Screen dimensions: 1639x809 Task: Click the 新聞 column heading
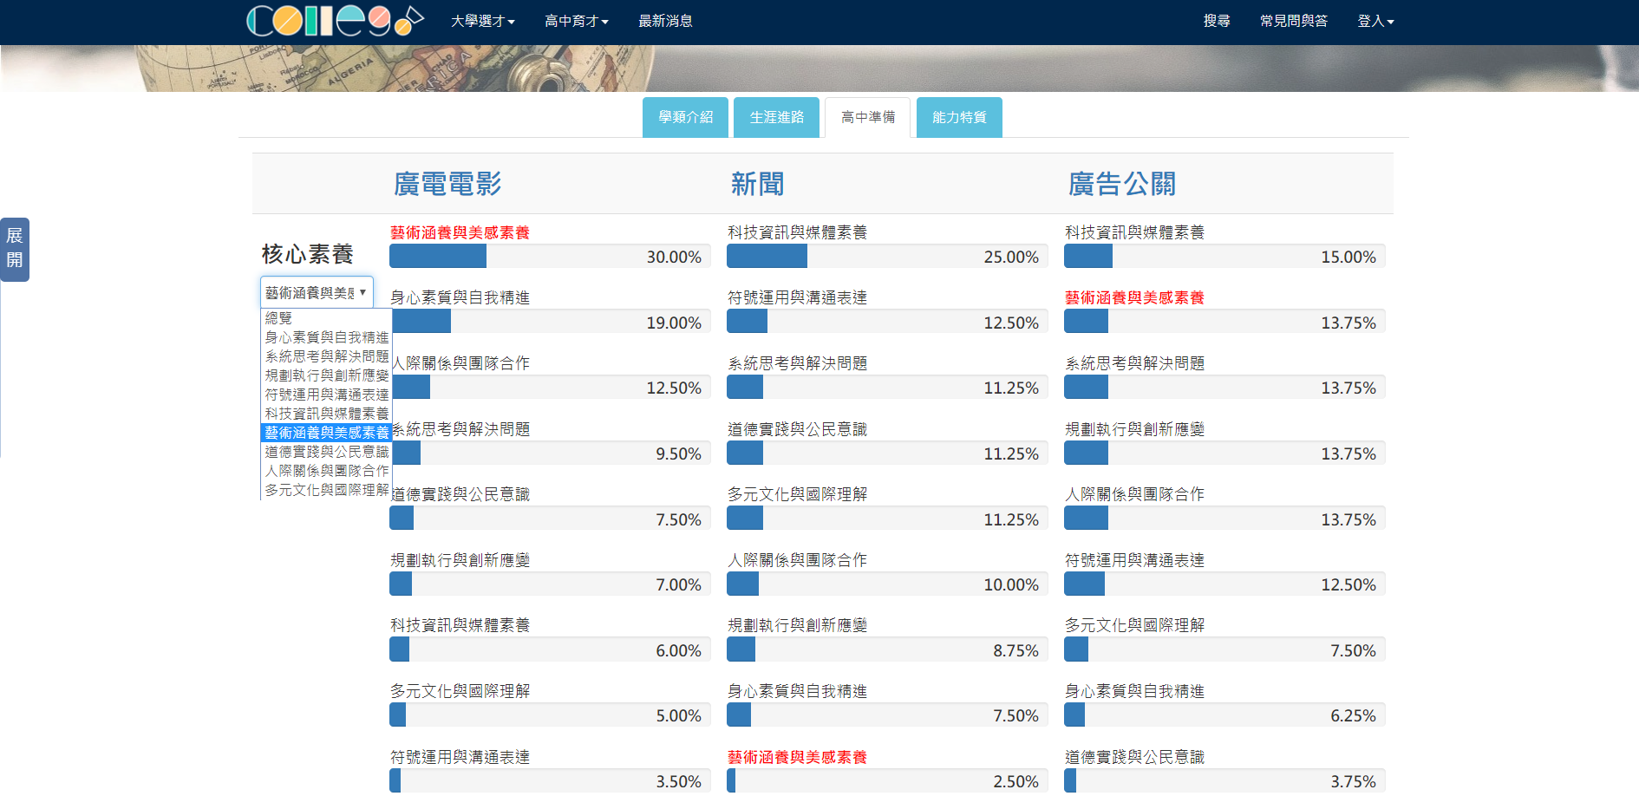757,184
